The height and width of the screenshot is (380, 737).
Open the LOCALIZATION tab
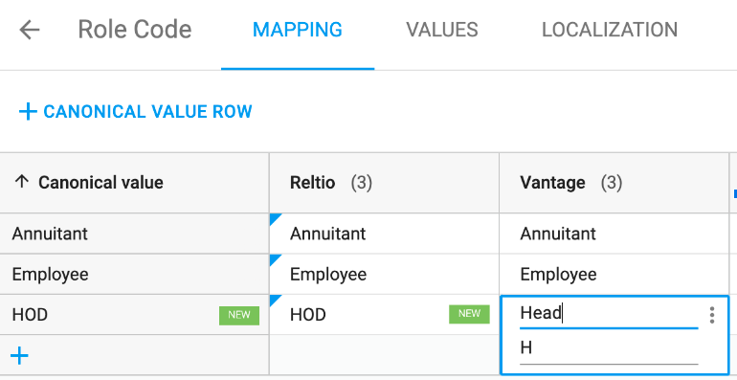(x=610, y=30)
